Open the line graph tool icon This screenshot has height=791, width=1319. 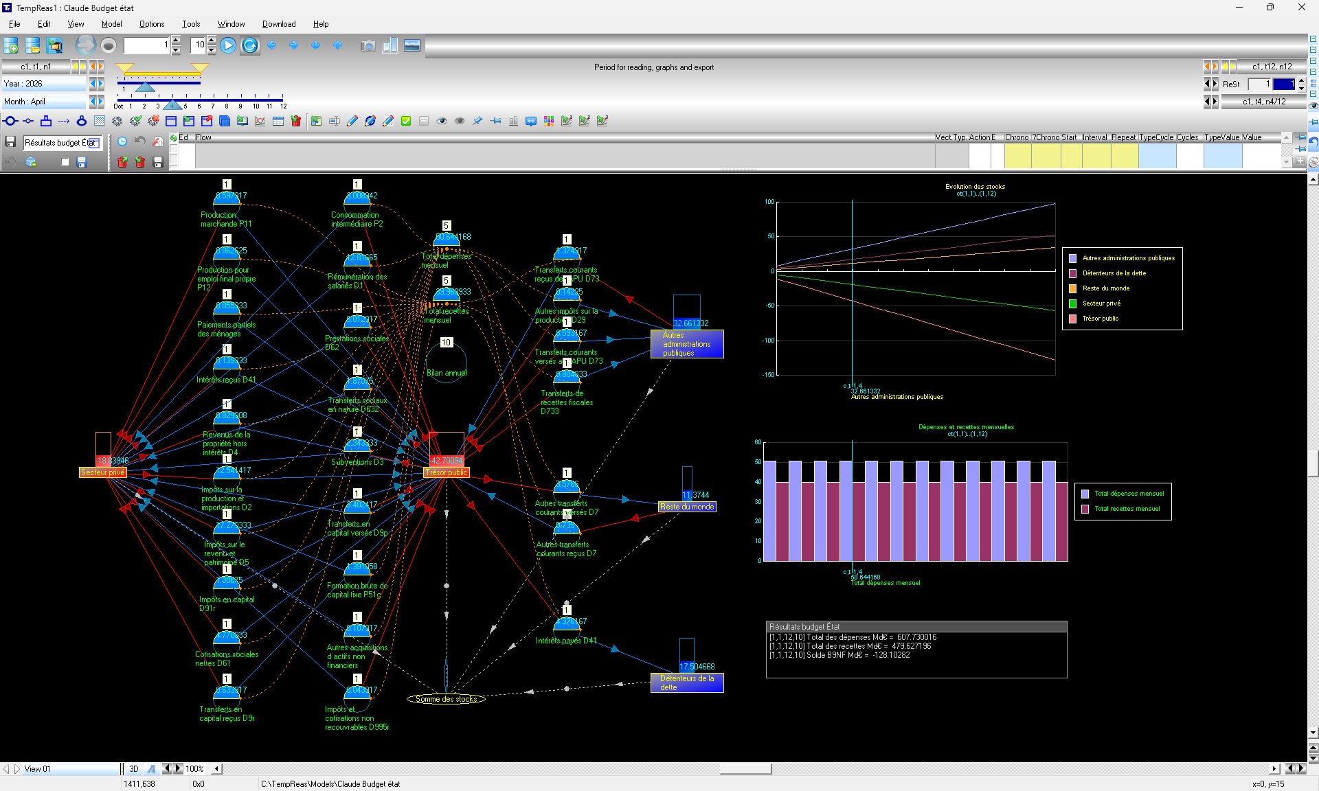[260, 121]
